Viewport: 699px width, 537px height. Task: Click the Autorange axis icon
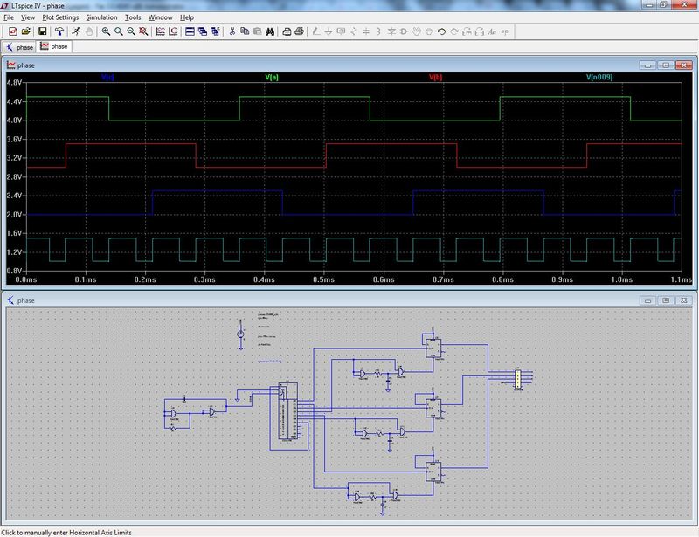(172, 31)
